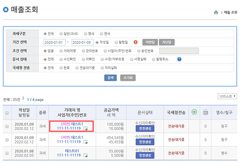The image size is (240, 163).
Task: Click 매출 조회 breadcrumb text
Action: pos(231,12)
